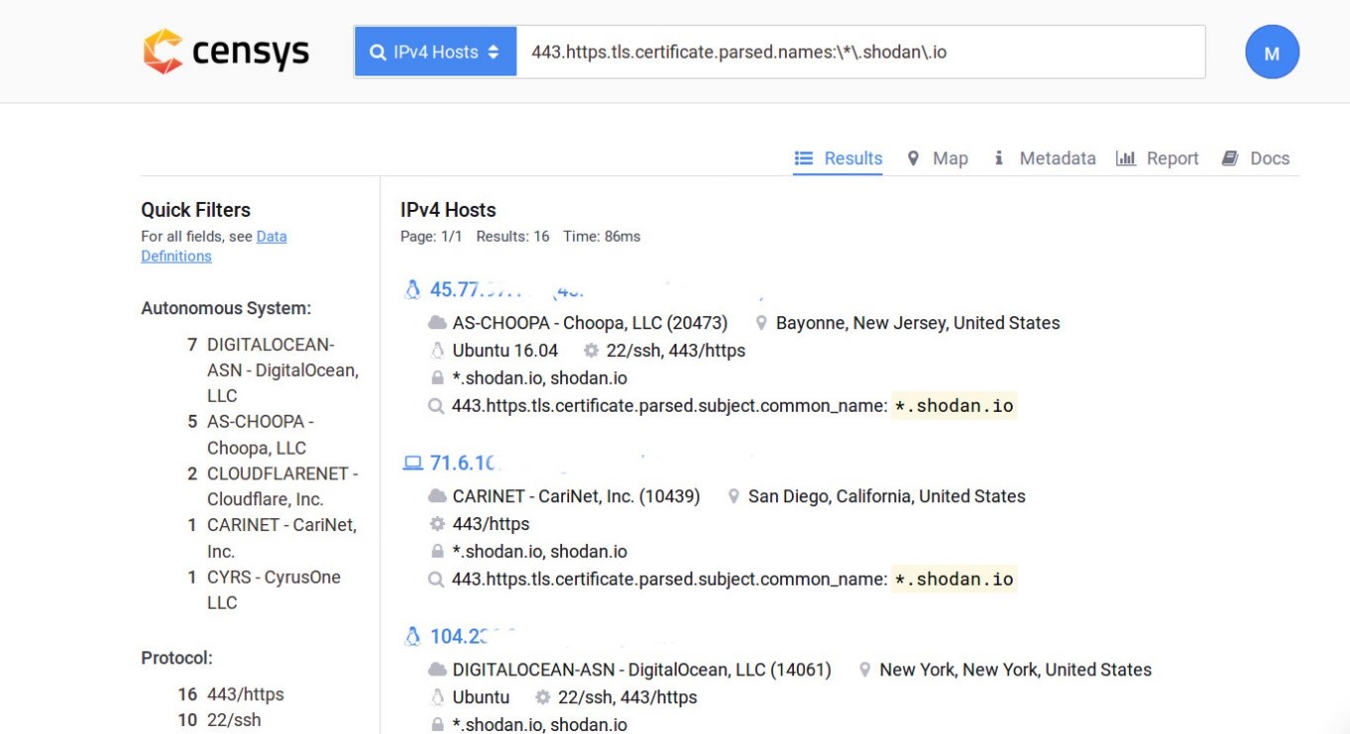
Task: Click magnifier icon in AS-CHOOPA result common_name row
Action: (436, 406)
